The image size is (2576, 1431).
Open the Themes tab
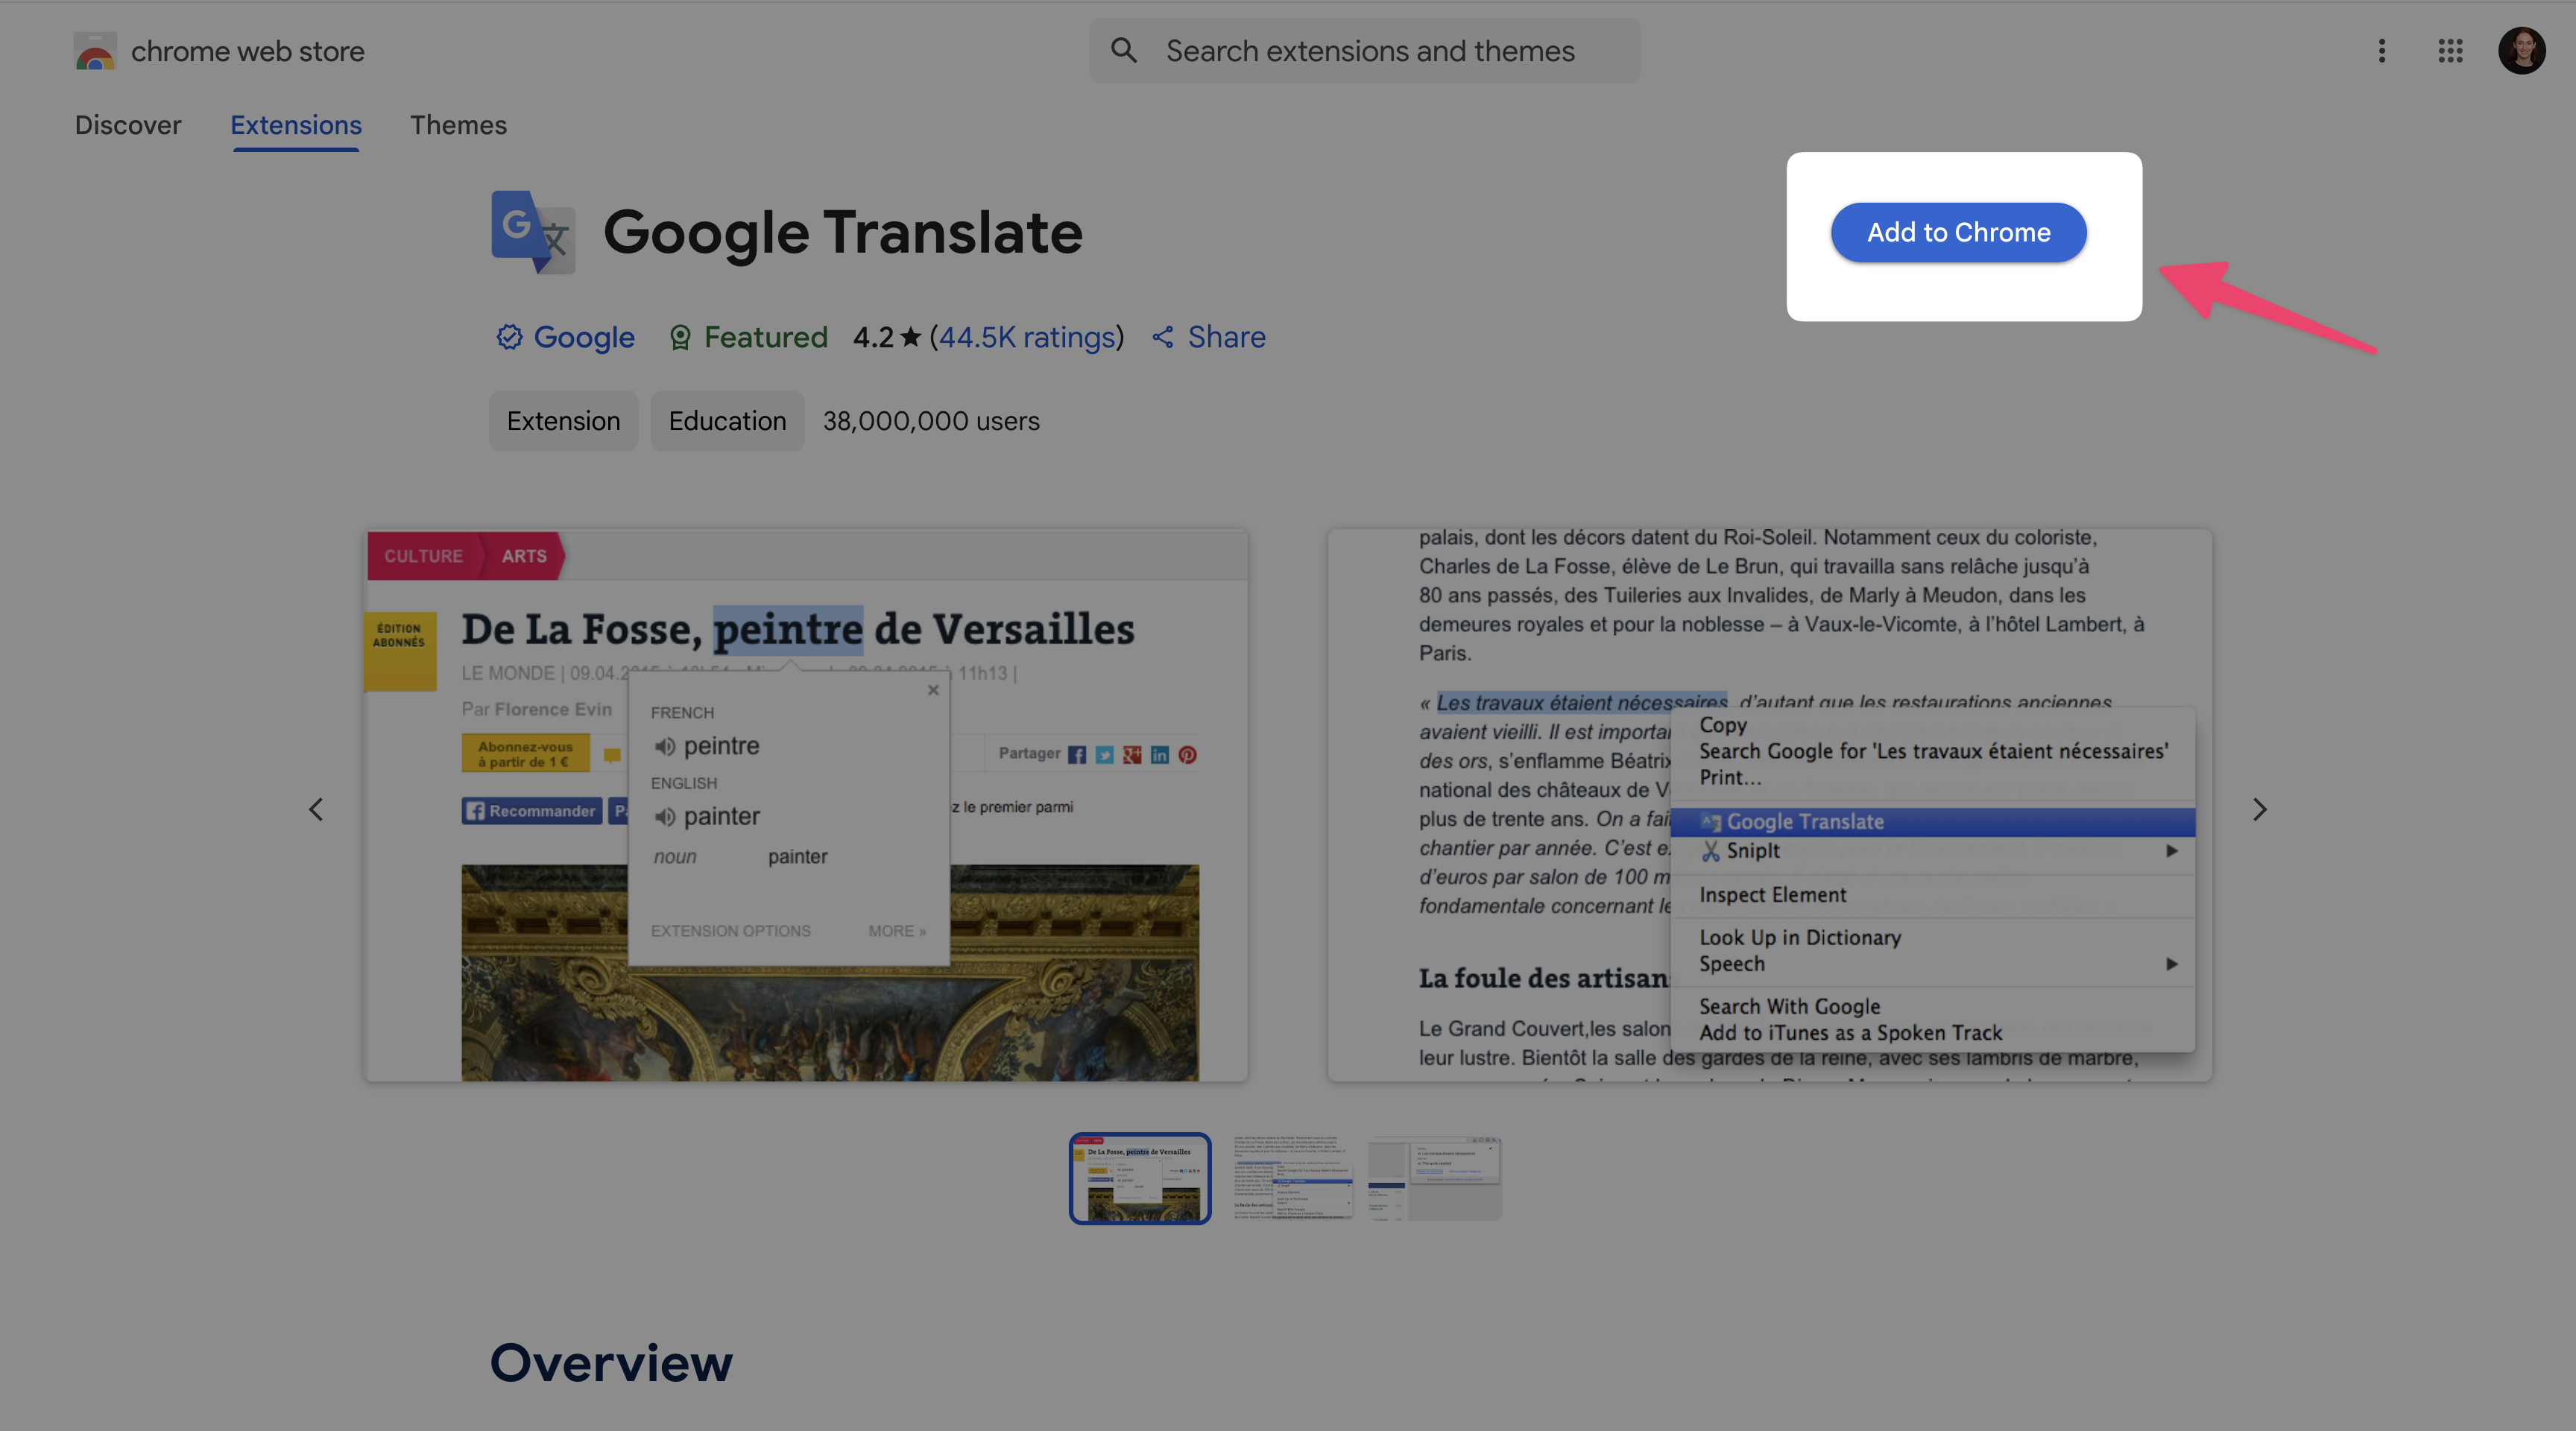(458, 125)
